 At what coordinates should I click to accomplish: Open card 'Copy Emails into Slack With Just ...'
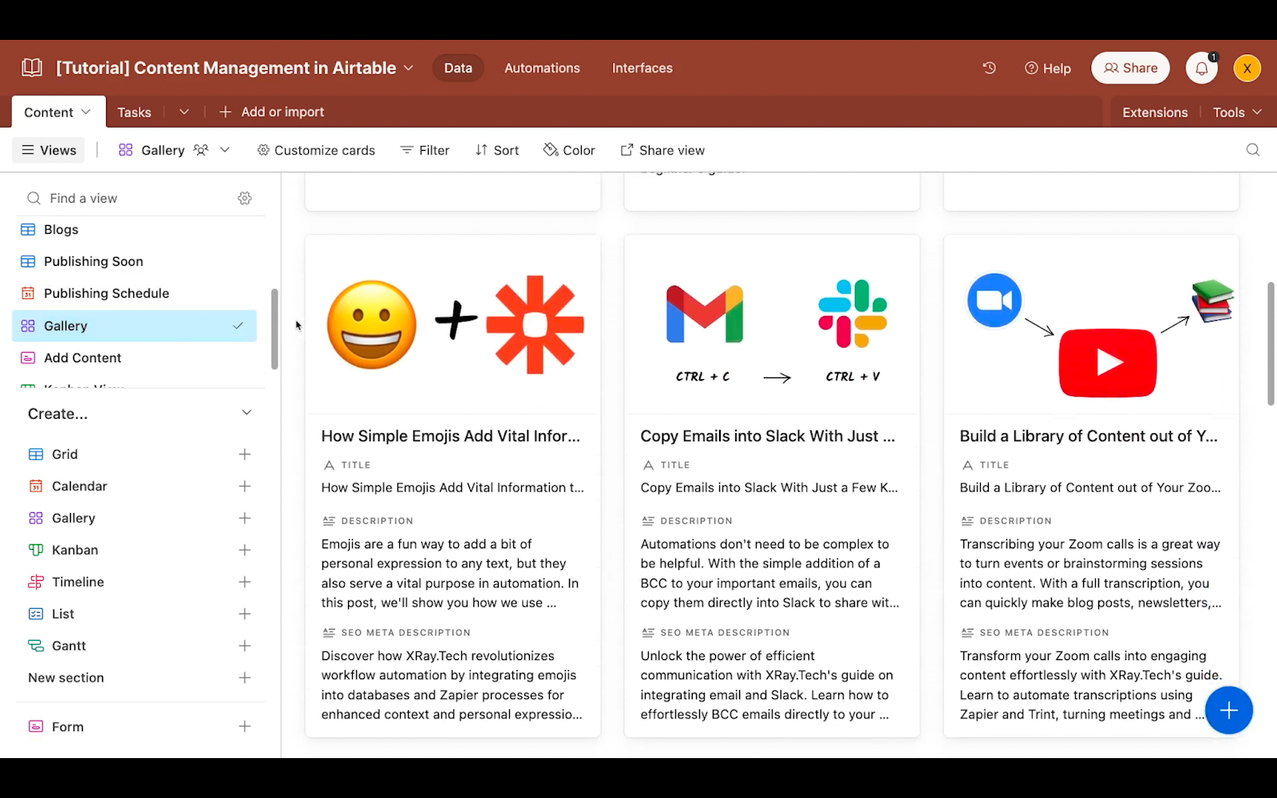768,436
